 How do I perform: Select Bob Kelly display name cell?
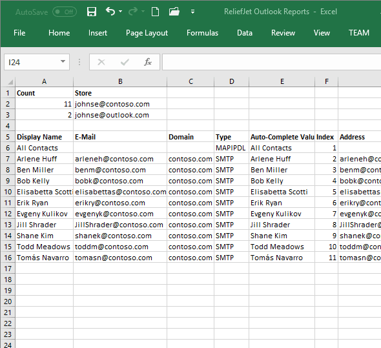point(44,181)
